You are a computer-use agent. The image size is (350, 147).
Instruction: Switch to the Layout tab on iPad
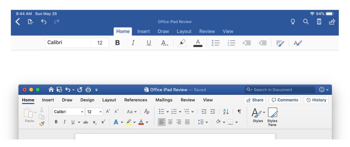coord(184,31)
